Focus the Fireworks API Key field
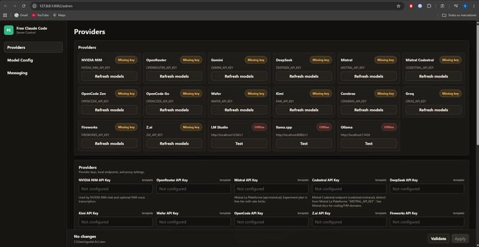The image size is (479, 247). pyautogui.click(x=427, y=222)
